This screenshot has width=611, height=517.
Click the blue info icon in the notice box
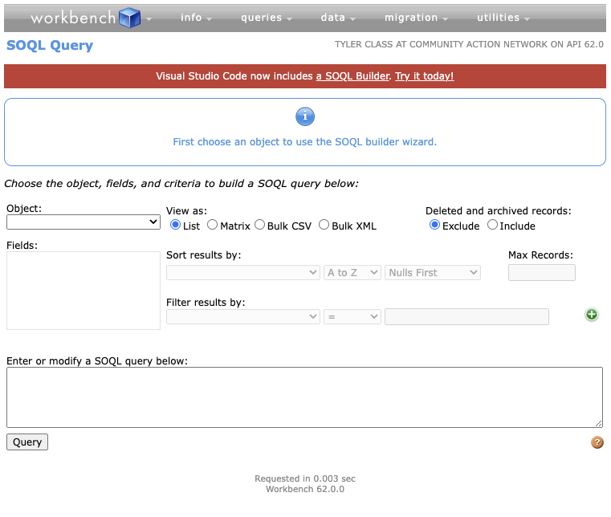pos(305,116)
